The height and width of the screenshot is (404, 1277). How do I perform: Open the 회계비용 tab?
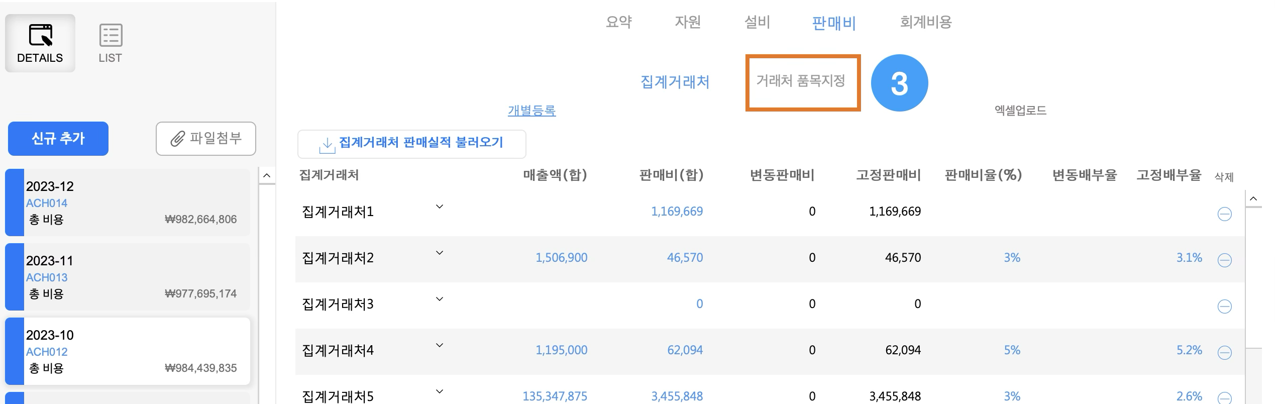pyautogui.click(x=925, y=22)
